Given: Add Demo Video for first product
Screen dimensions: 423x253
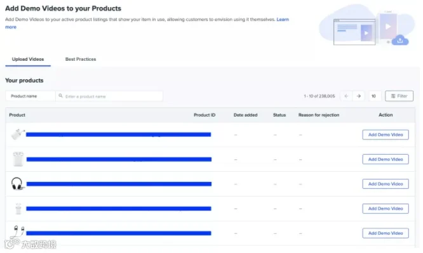Looking at the screenshot, I should click(386, 134).
